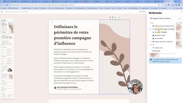Screen dimensions: 183x103
Task: Click the card title 'Définissez le périmètre'
Action: pos(72,35)
